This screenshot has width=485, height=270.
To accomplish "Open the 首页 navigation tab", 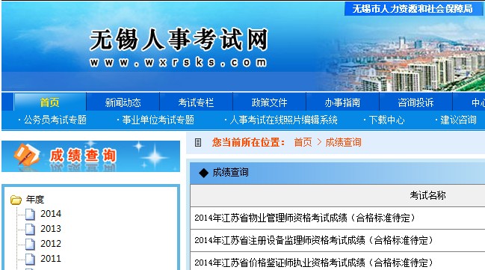I will (x=49, y=102).
